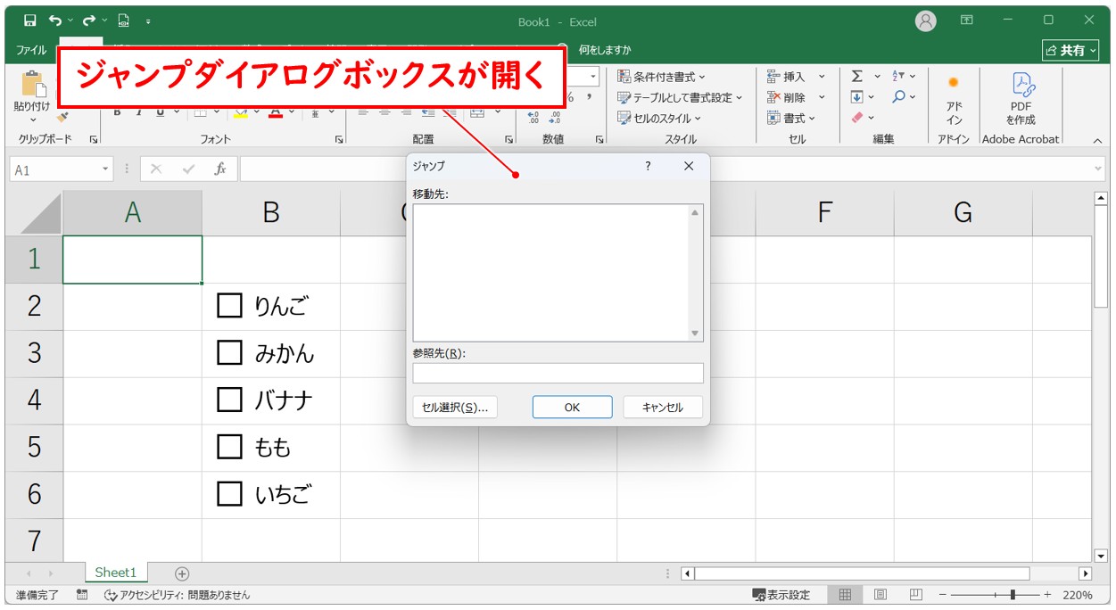
Task: Create PDF with Adobe Acrobat
Action: click(x=1021, y=100)
